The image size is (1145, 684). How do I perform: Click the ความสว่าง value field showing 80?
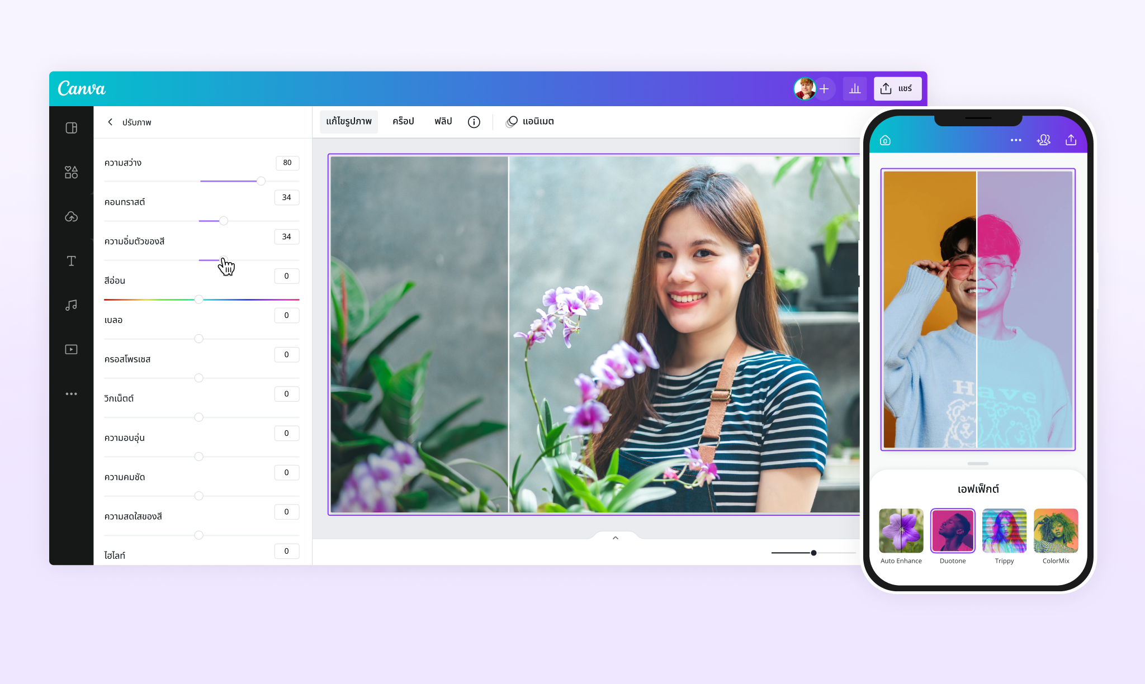tap(287, 163)
